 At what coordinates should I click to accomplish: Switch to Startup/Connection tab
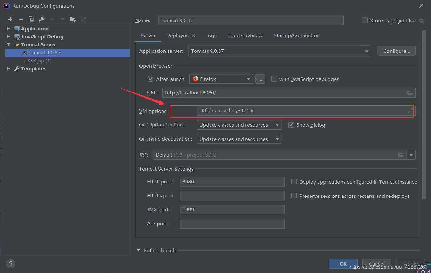296,35
